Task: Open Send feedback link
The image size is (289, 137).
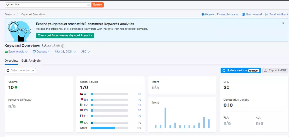Action: click(279, 14)
